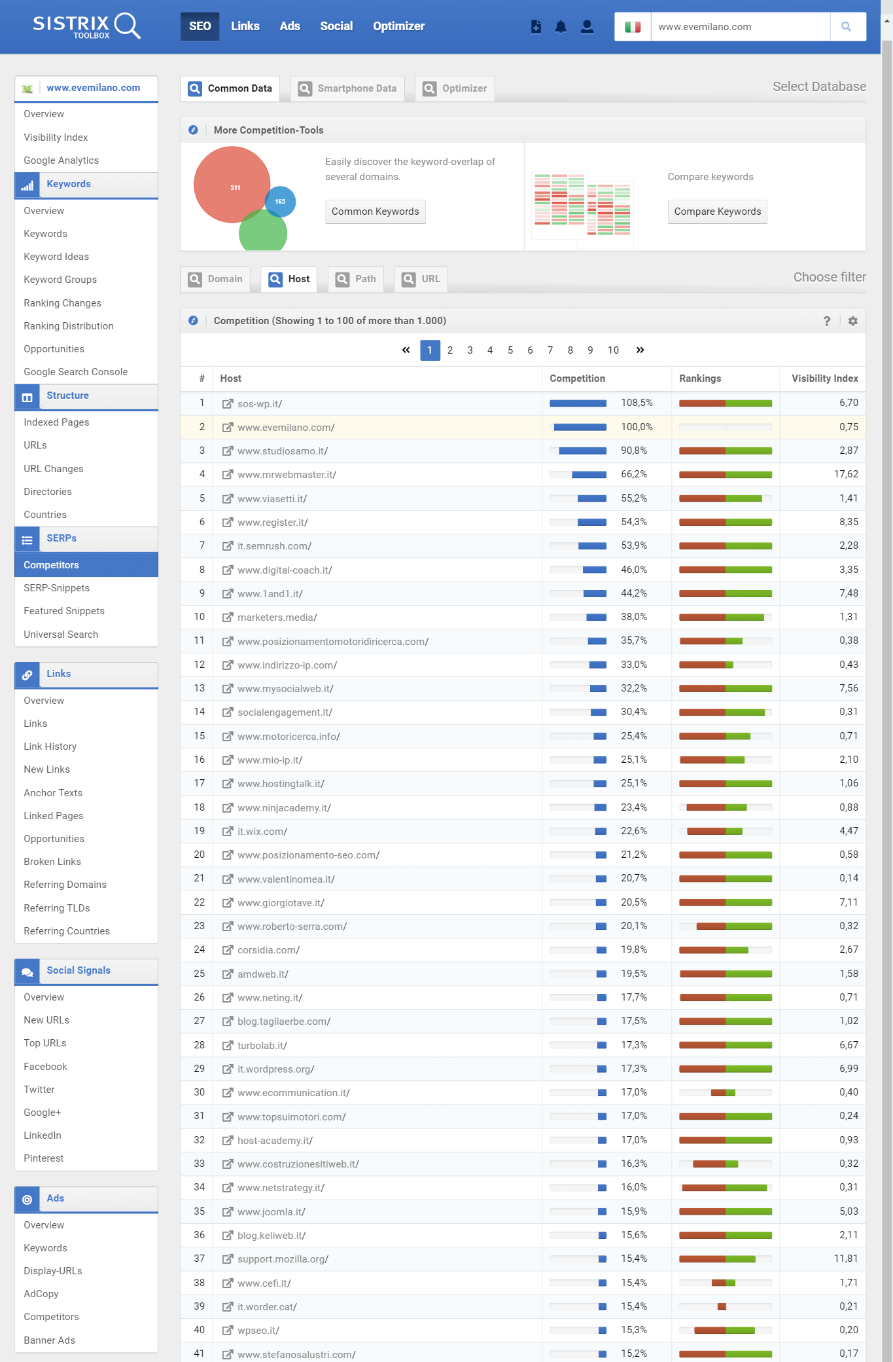Click the help question mark icon
893x1362 pixels.
[827, 321]
